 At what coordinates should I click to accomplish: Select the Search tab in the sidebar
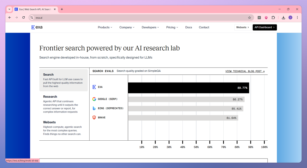point(63,80)
